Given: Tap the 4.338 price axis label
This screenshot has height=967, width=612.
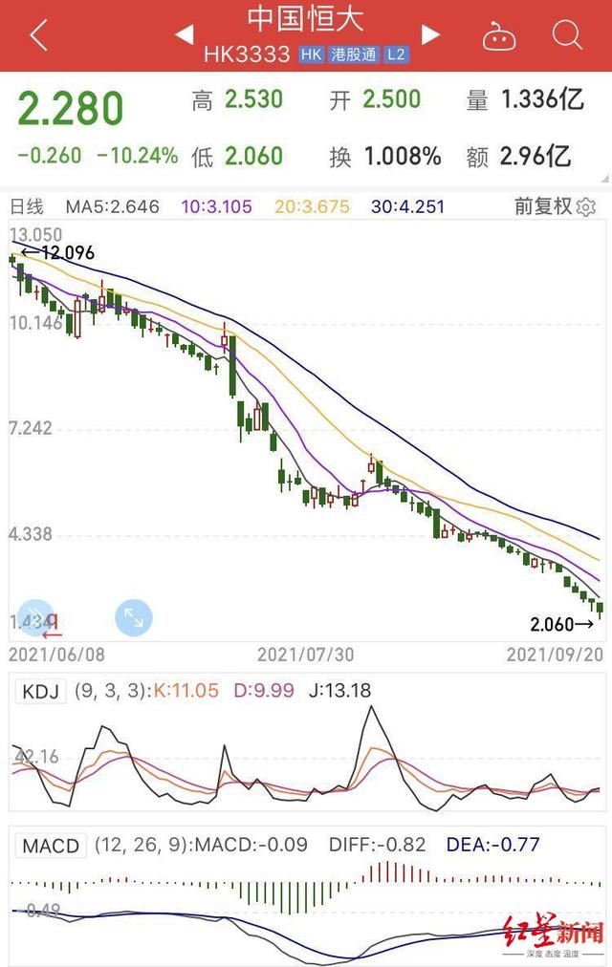Looking at the screenshot, I should click(31, 533).
